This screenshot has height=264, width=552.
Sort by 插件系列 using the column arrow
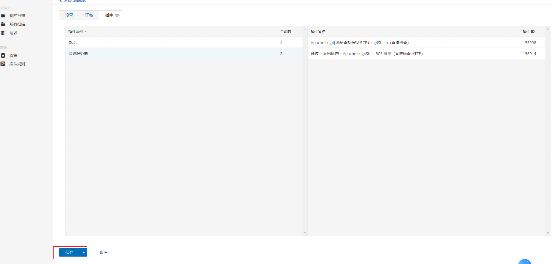click(86, 32)
